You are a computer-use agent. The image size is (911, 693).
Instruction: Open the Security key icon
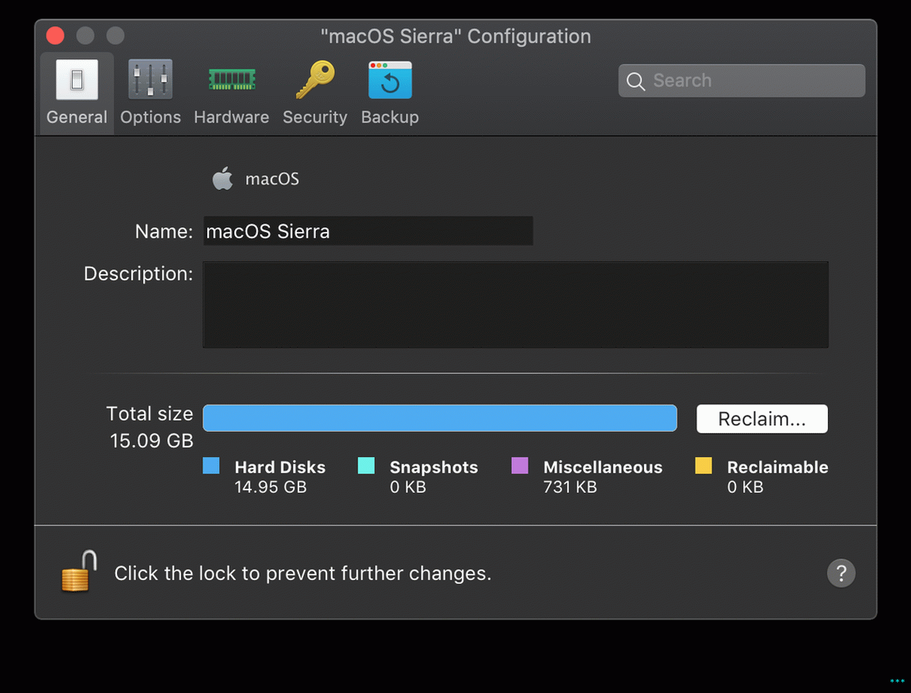(315, 80)
